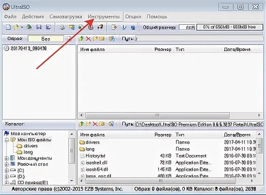This screenshot has width=266, height=195.
Task: Select the lang folder row in the file list
Action: 167,149
